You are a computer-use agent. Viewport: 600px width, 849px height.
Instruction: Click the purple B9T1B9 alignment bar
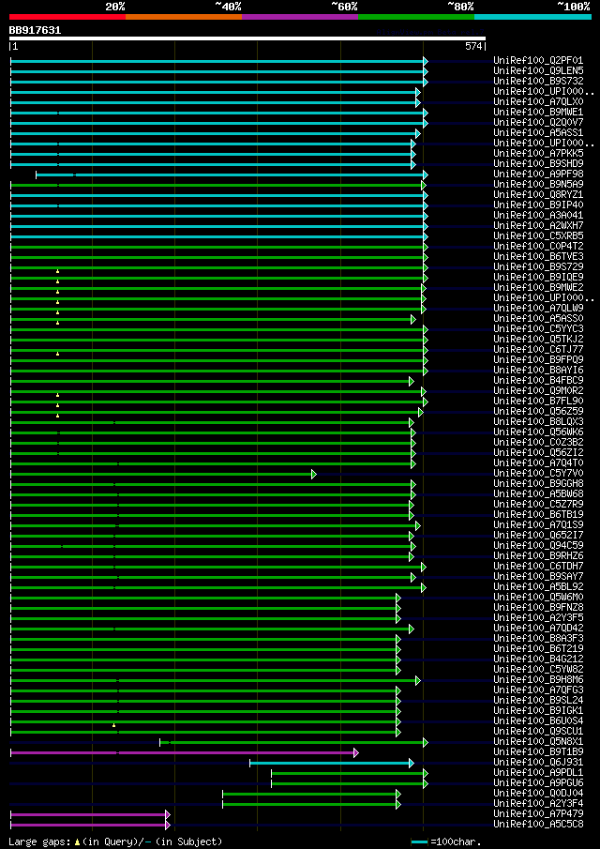pos(184,752)
